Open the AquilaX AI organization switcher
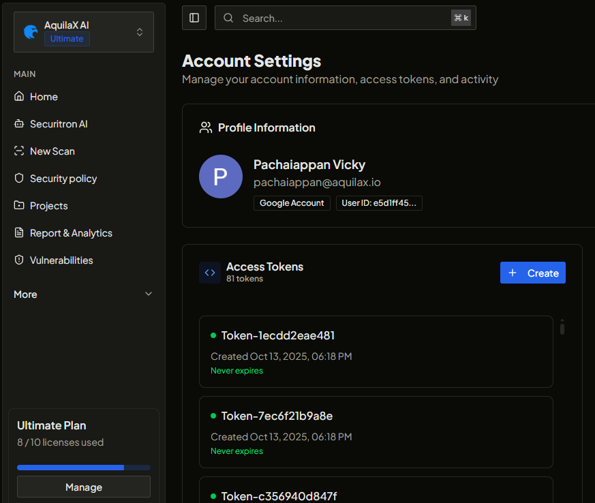Image resolution: width=595 pixels, height=503 pixels. (84, 32)
